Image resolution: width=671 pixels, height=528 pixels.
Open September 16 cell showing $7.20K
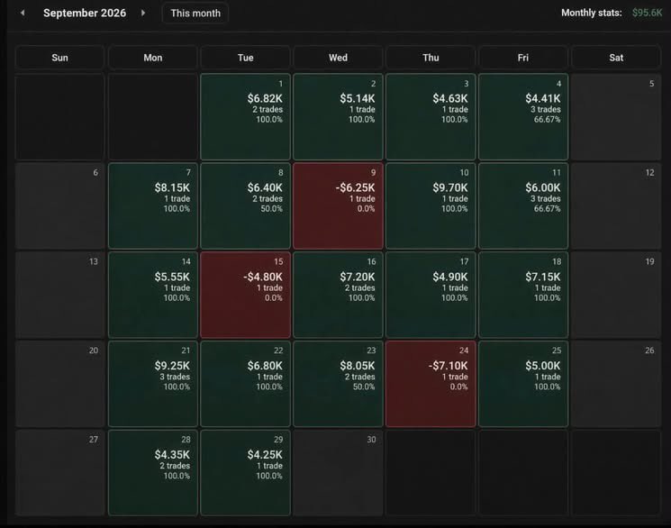338,295
